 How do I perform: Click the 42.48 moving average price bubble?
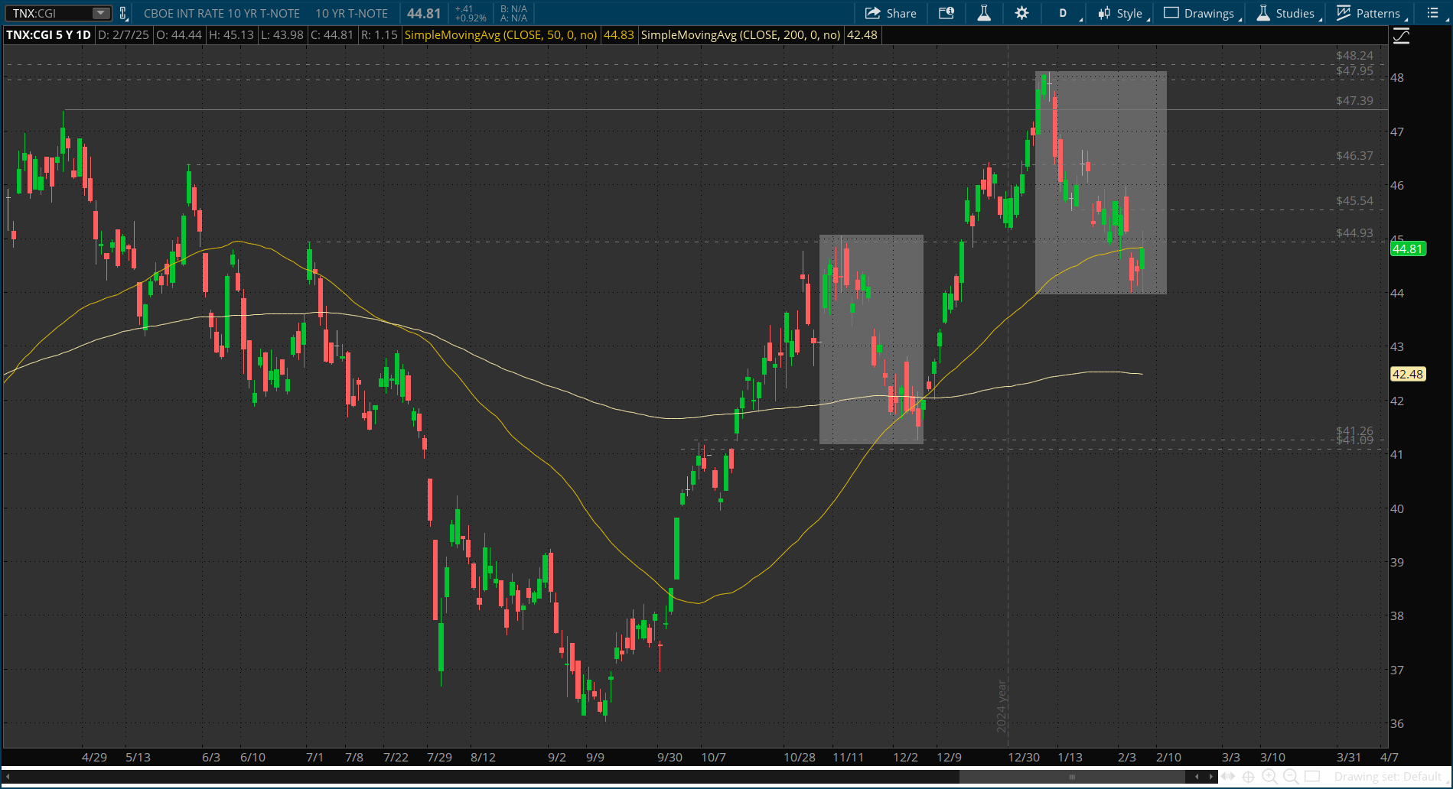coord(1408,374)
